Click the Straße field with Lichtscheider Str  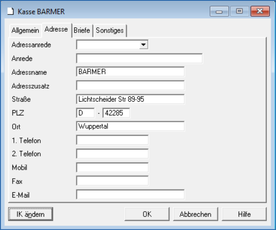click(x=130, y=99)
